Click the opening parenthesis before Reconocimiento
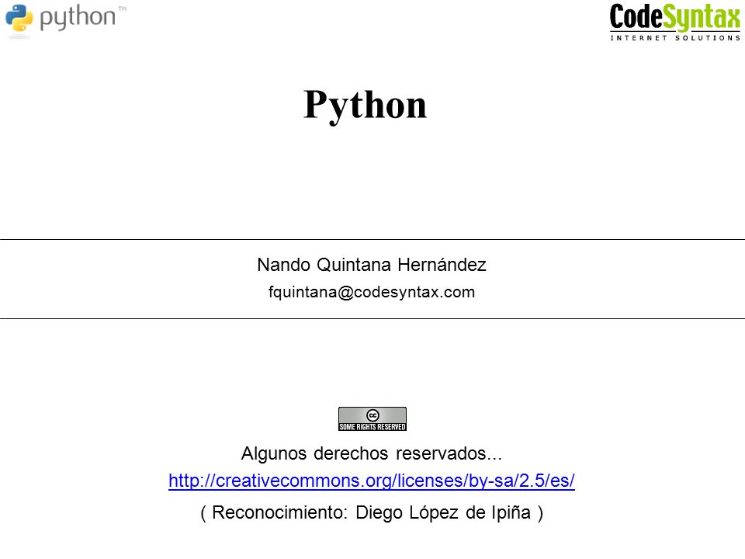Viewport: 745px width, 559px height. tap(203, 513)
